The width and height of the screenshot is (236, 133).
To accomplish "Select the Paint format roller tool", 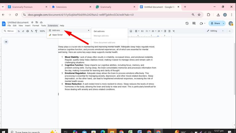I will (x=36, y=31).
